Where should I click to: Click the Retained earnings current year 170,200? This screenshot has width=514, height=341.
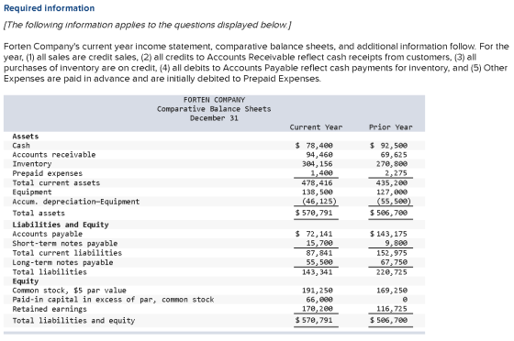coord(317,309)
